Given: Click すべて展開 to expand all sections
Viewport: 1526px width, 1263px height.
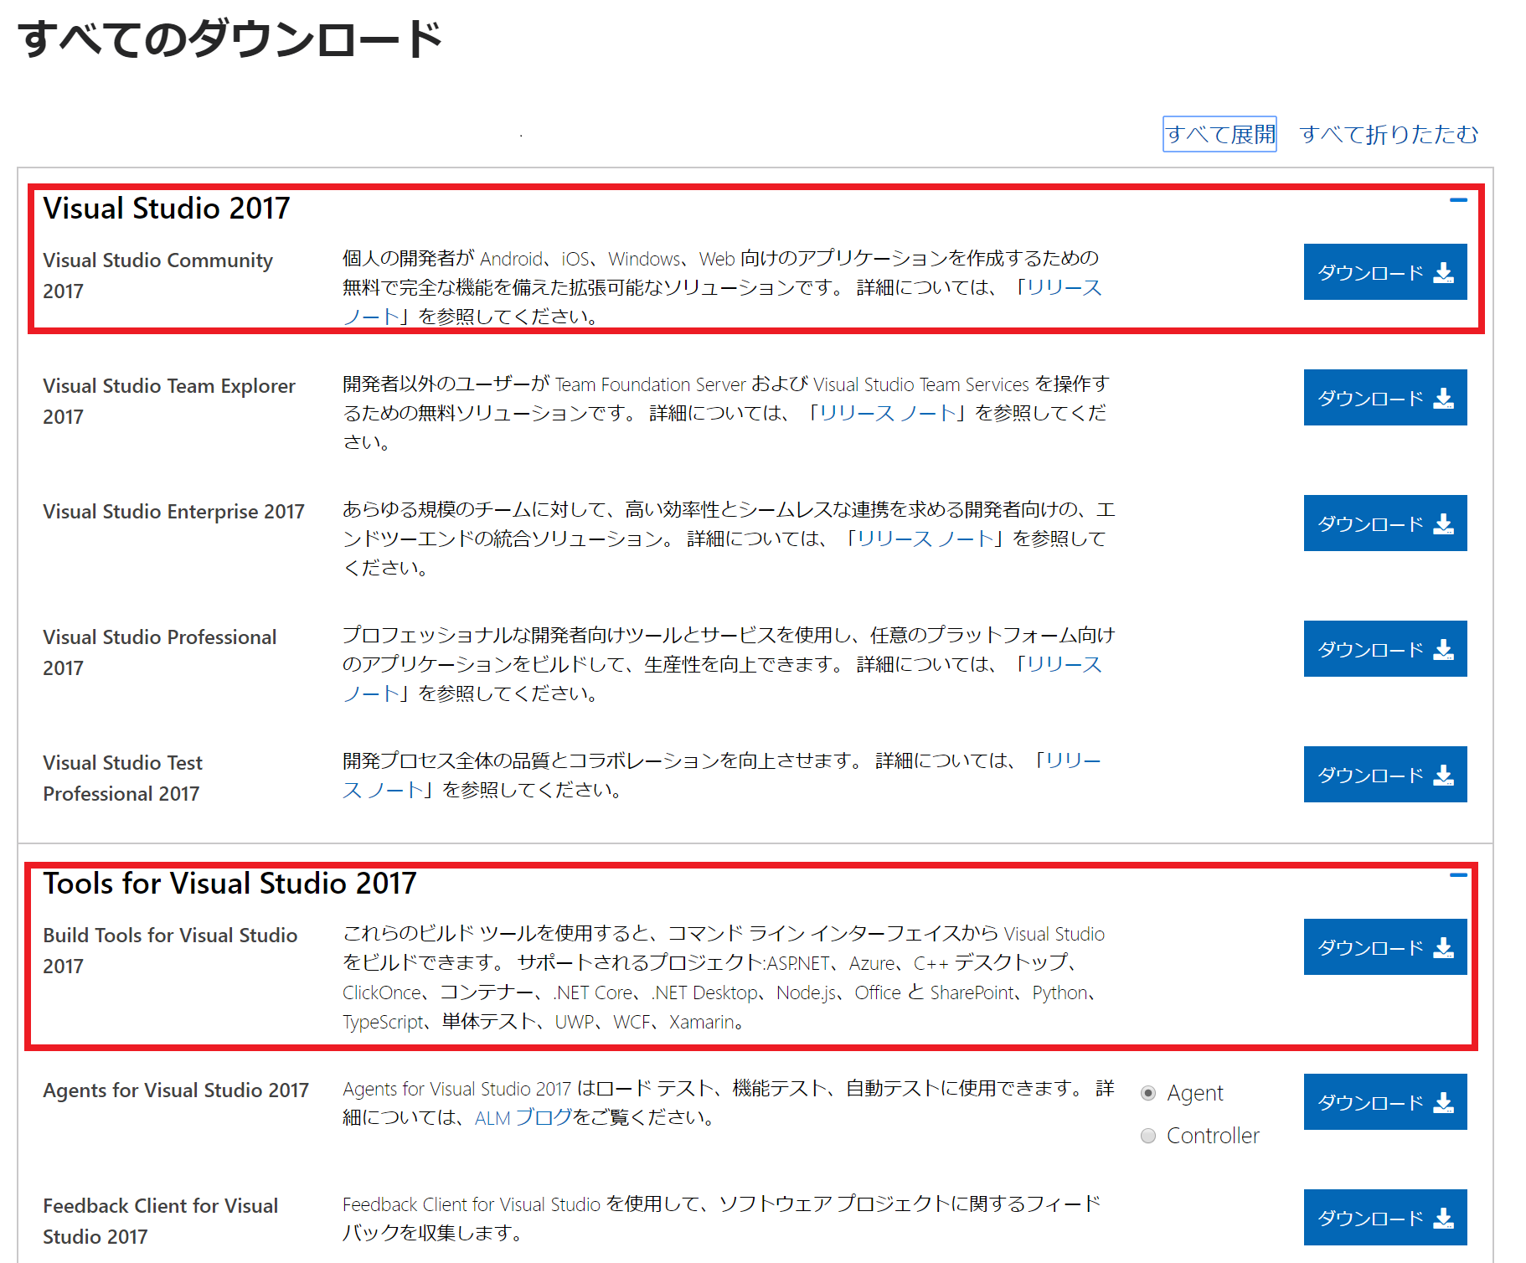Looking at the screenshot, I should coord(1219,133).
